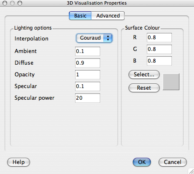
Task: Confirm settings with OK
Action: coord(142,162)
